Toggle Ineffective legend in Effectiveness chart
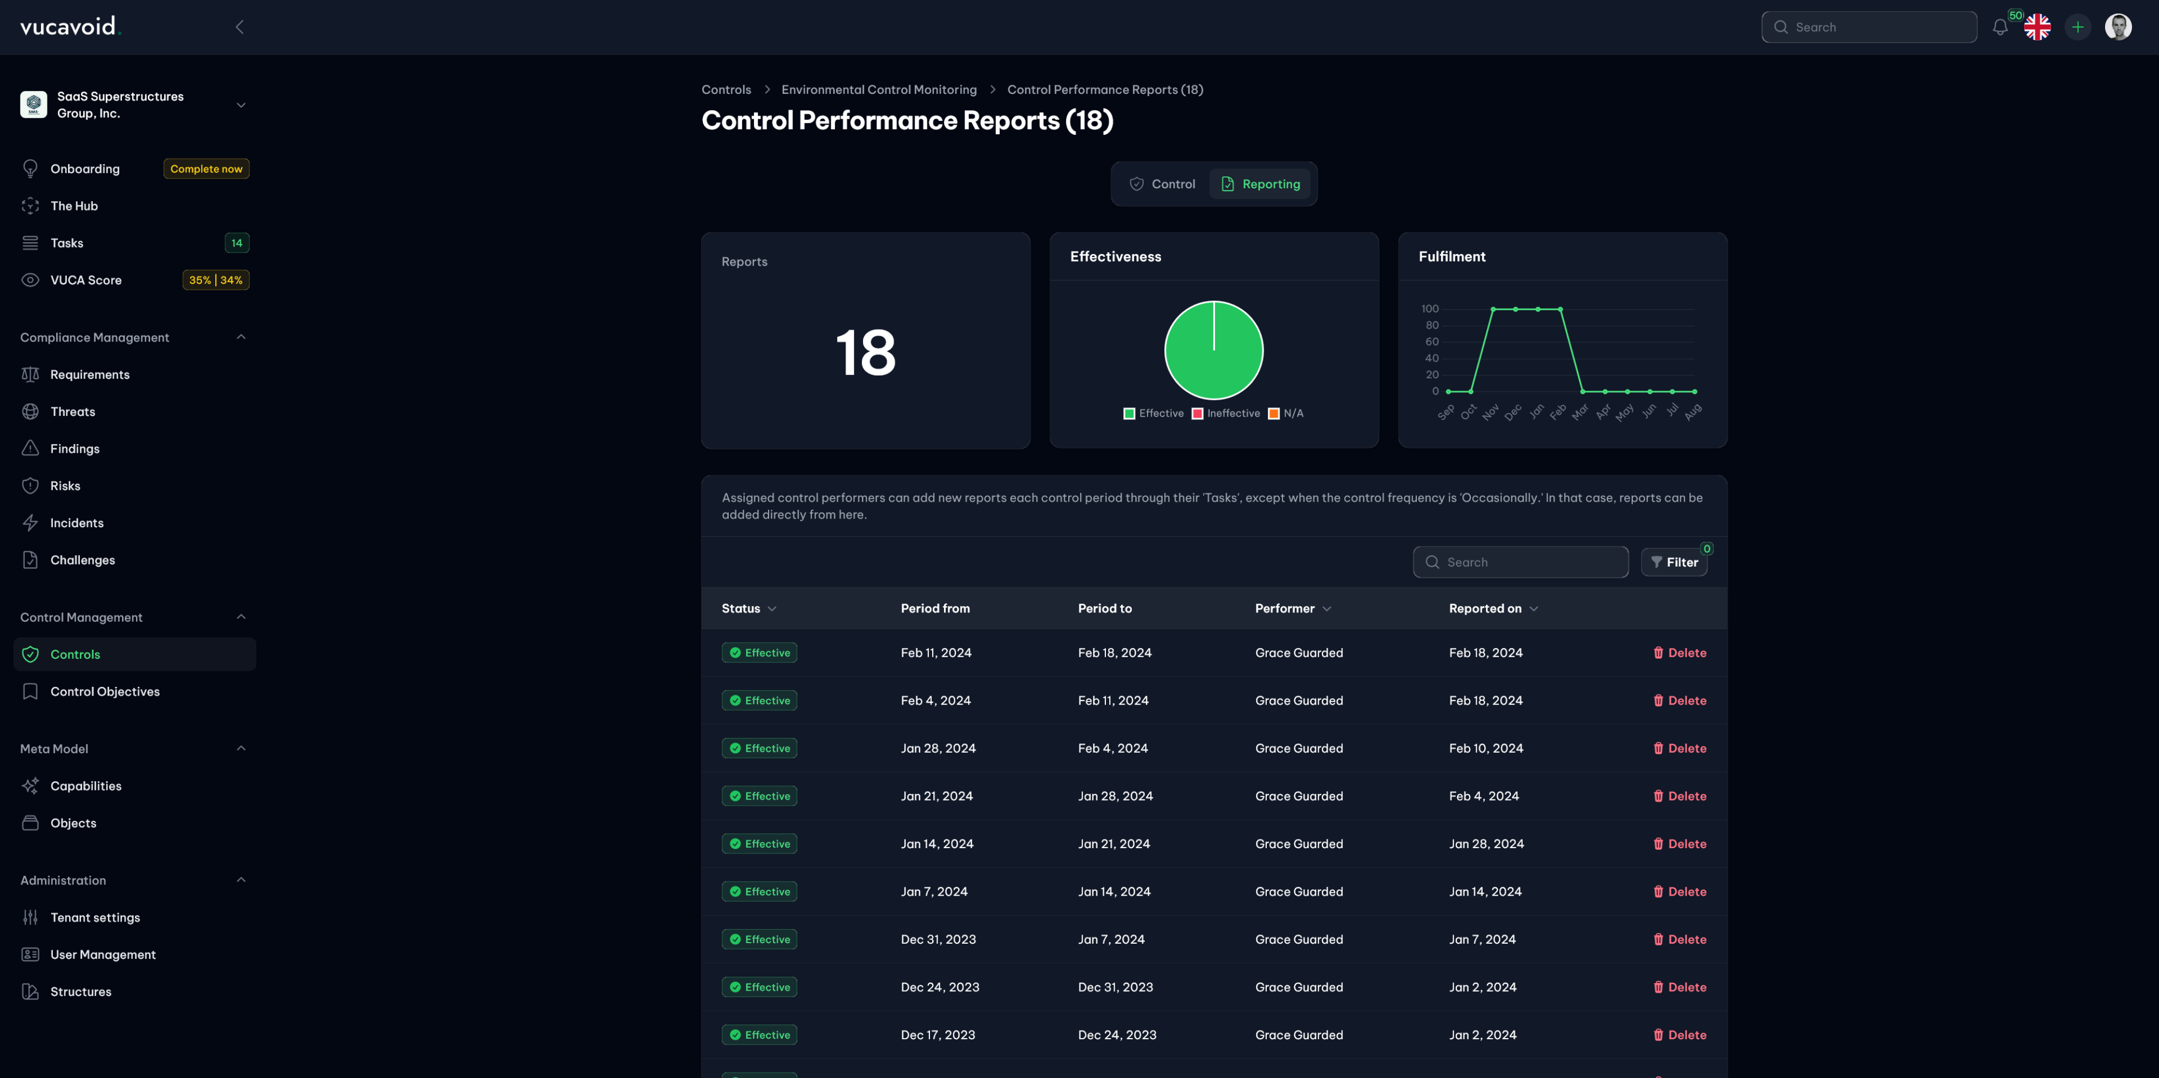The width and height of the screenshot is (2159, 1078). point(1225,413)
